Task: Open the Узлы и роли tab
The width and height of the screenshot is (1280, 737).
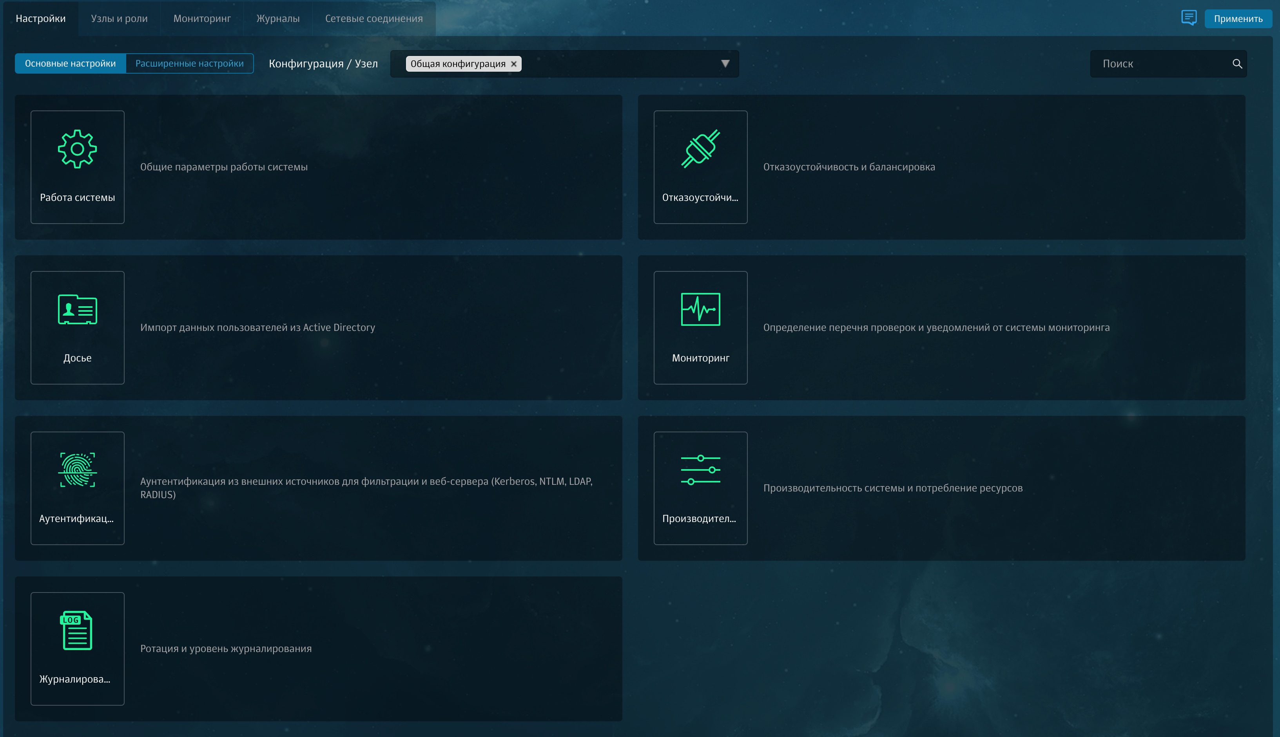Action: 119,19
